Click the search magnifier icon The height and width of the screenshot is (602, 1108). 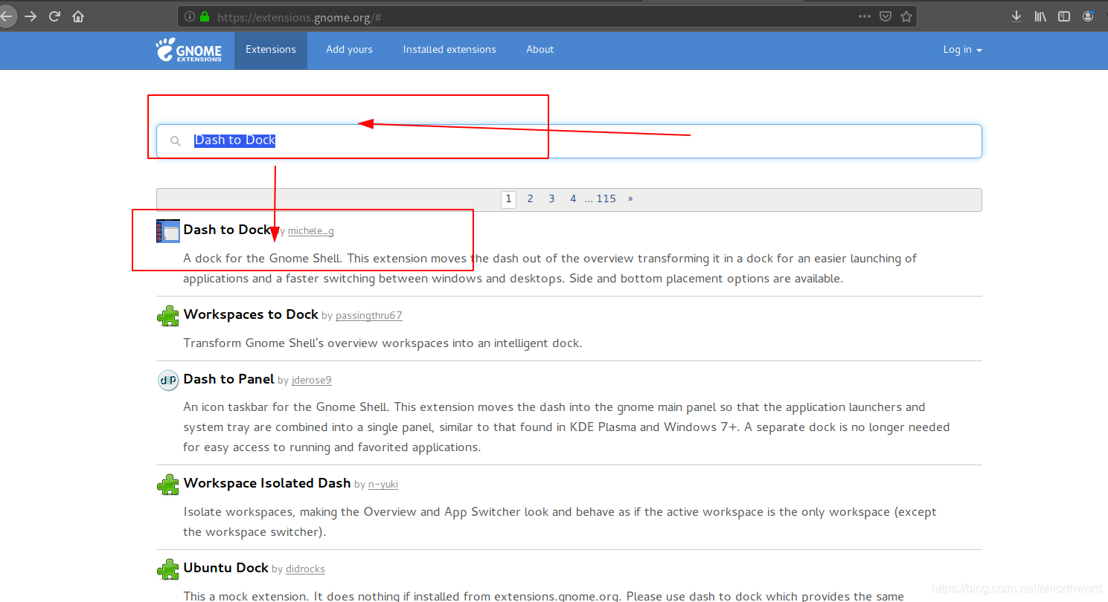coord(176,140)
